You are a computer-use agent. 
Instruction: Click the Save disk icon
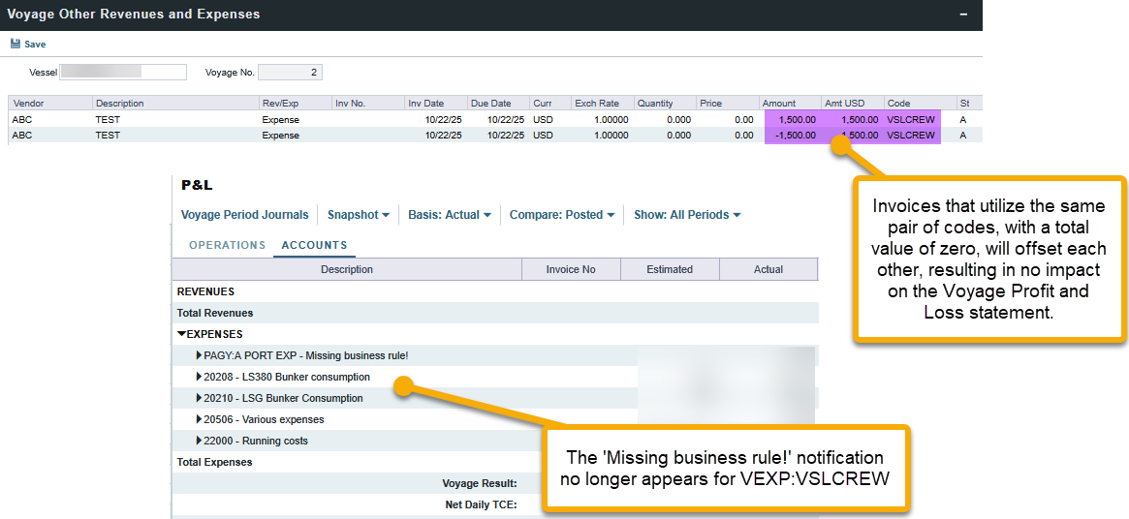[16, 44]
